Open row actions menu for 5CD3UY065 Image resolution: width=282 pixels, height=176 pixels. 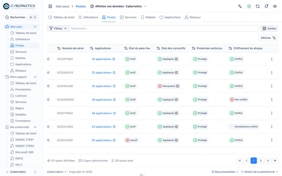(x=272, y=127)
